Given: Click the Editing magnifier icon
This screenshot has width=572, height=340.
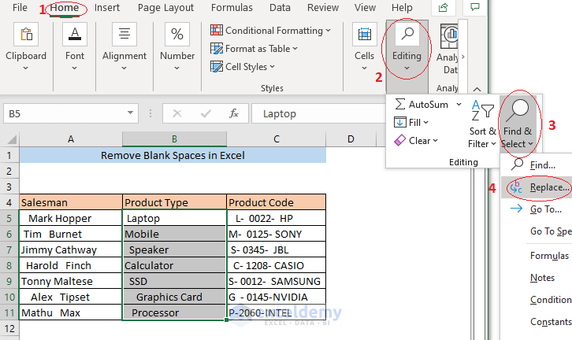Looking at the screenshot, I should [x=407, y=35].
